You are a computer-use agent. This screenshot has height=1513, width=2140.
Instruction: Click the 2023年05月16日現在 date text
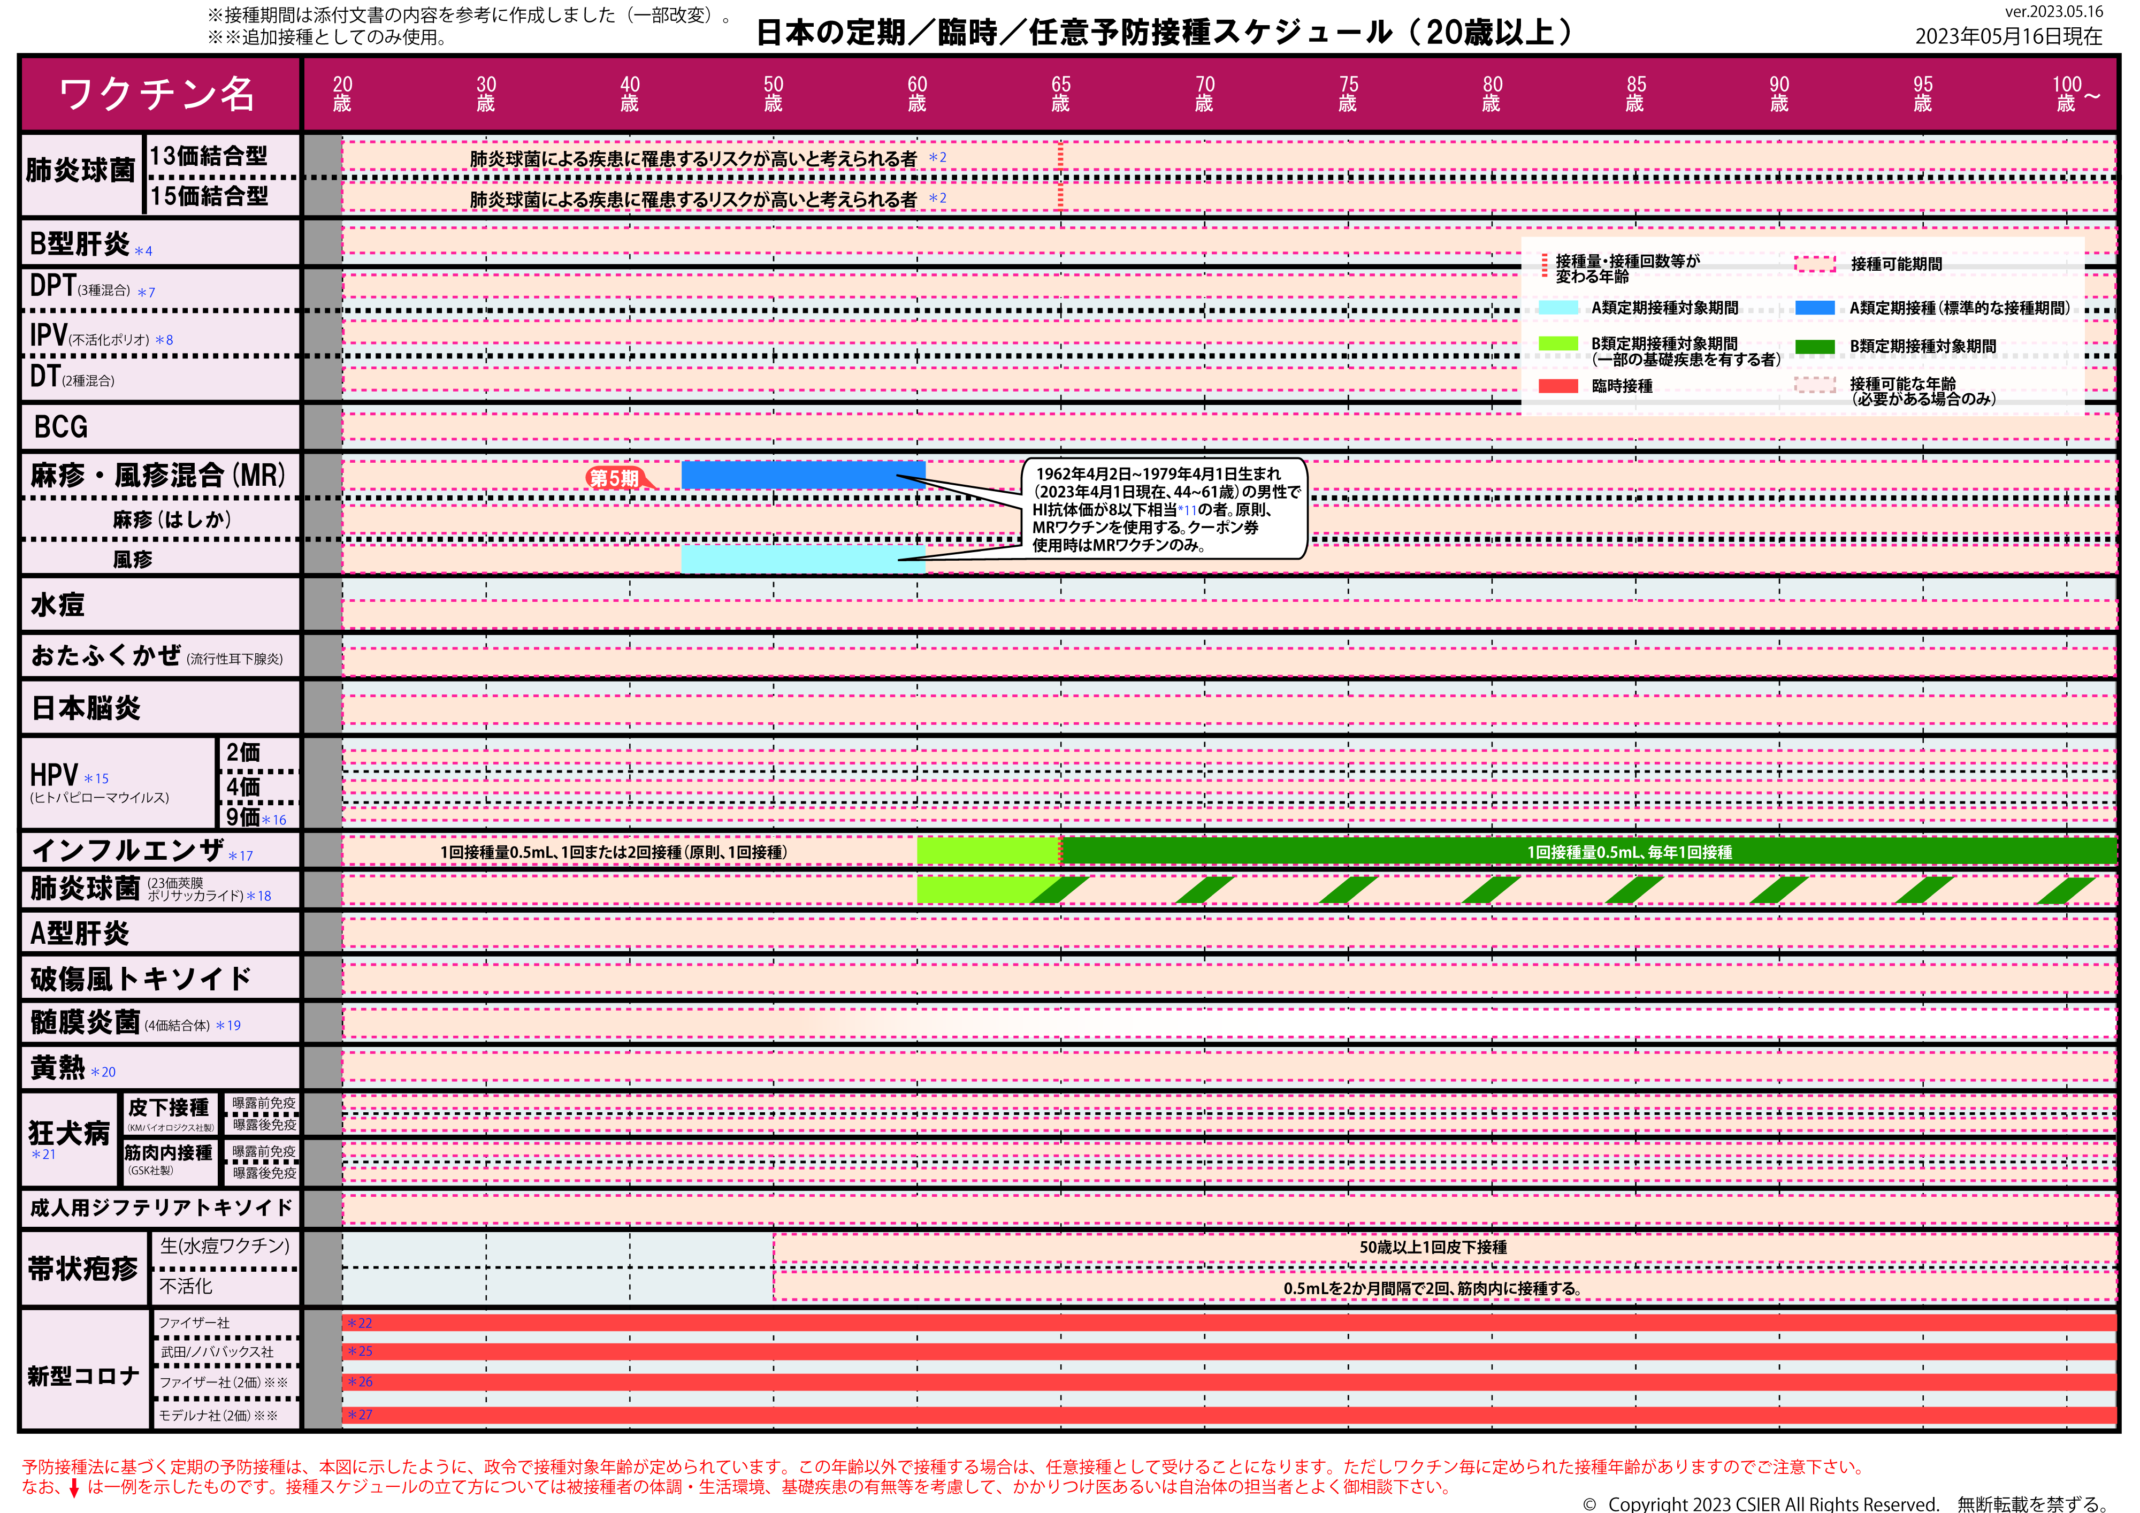coord(2008,36)
